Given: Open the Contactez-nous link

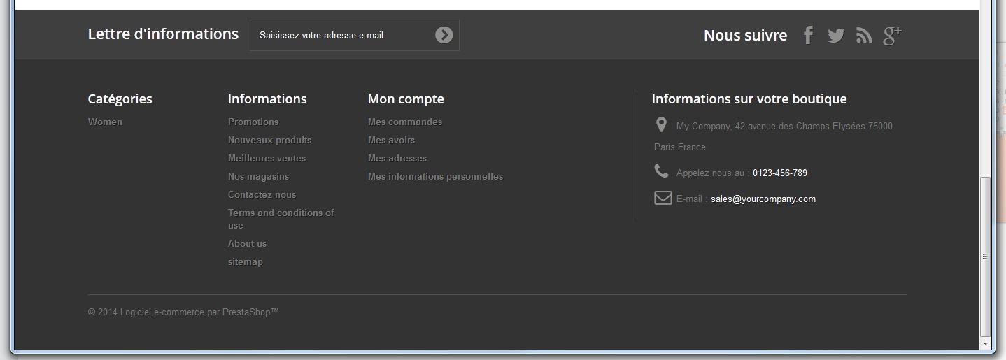Looking at the screenshot, I should (x=262, y=194).
